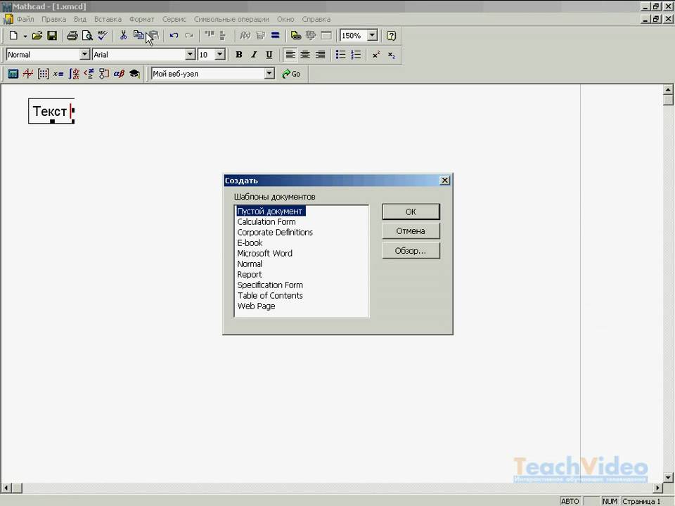
Task: Open the Символьные операции menu
Action: click(x=231, y=20)
